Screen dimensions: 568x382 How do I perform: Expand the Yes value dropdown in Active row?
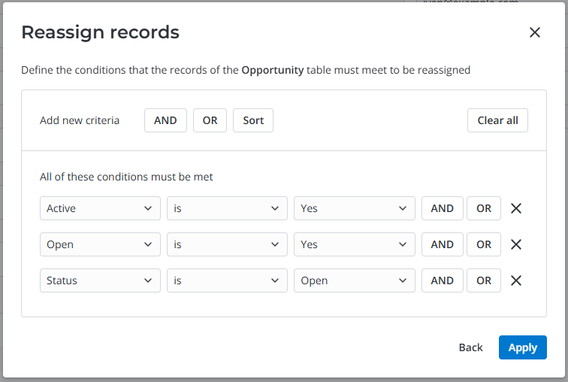pos(354,208)
